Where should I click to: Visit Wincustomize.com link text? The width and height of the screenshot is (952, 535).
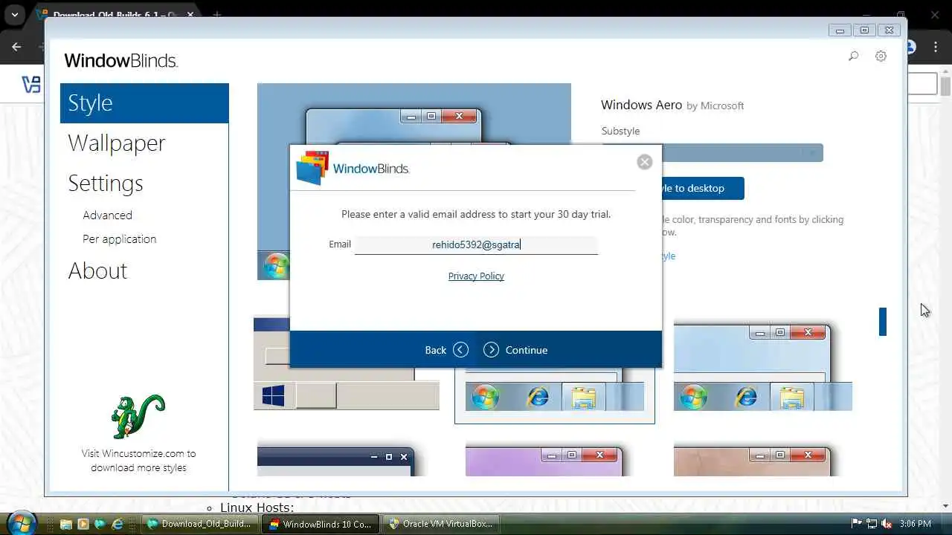tap(138, 460)
